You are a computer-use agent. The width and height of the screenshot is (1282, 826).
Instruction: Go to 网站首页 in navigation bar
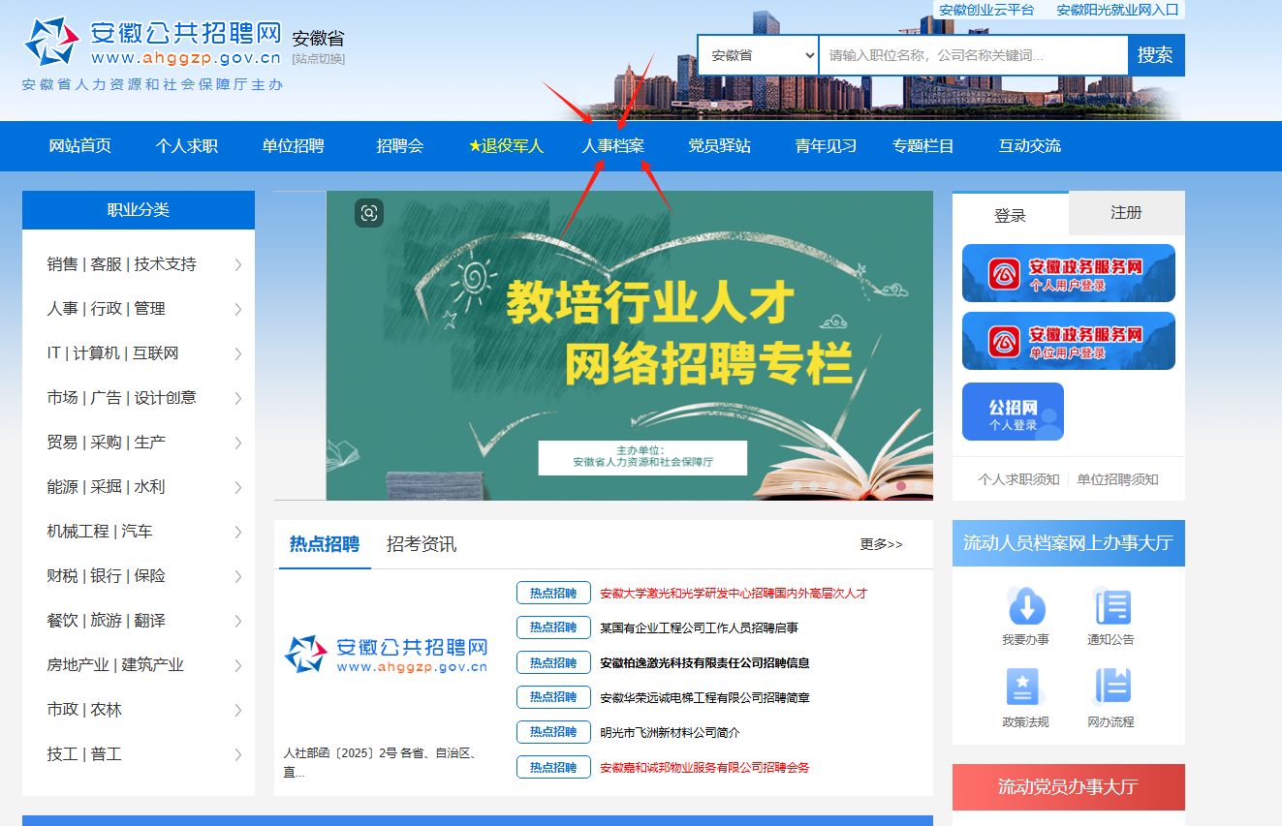click(80, 146)
